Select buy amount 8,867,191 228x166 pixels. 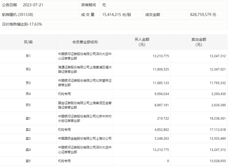point(162,105)
